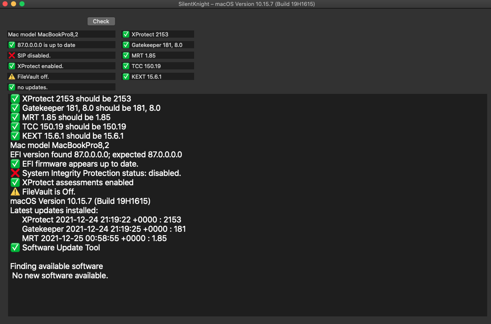Screen dimensions: 491x324
Task: Click the green zoom window button
Action: tap(22, 4)
